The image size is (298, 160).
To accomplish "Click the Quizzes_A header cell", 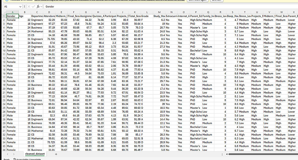I will click(x=98, y=16).
